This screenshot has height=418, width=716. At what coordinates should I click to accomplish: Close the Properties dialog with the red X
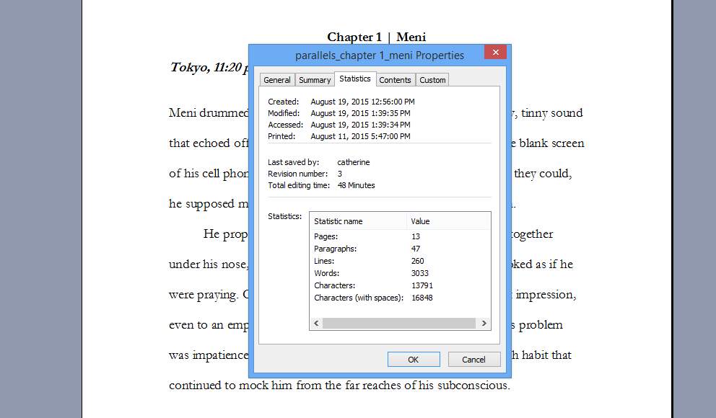(495, 53)
